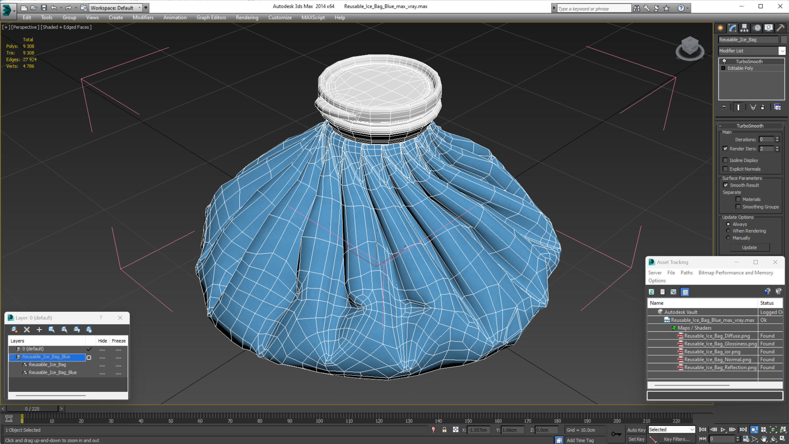Delete highlighted layer in Layer dialog

[27, 329]
